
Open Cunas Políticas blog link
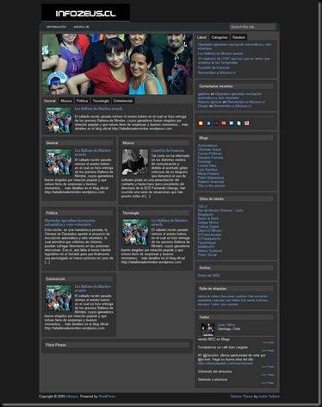[210, 153]
